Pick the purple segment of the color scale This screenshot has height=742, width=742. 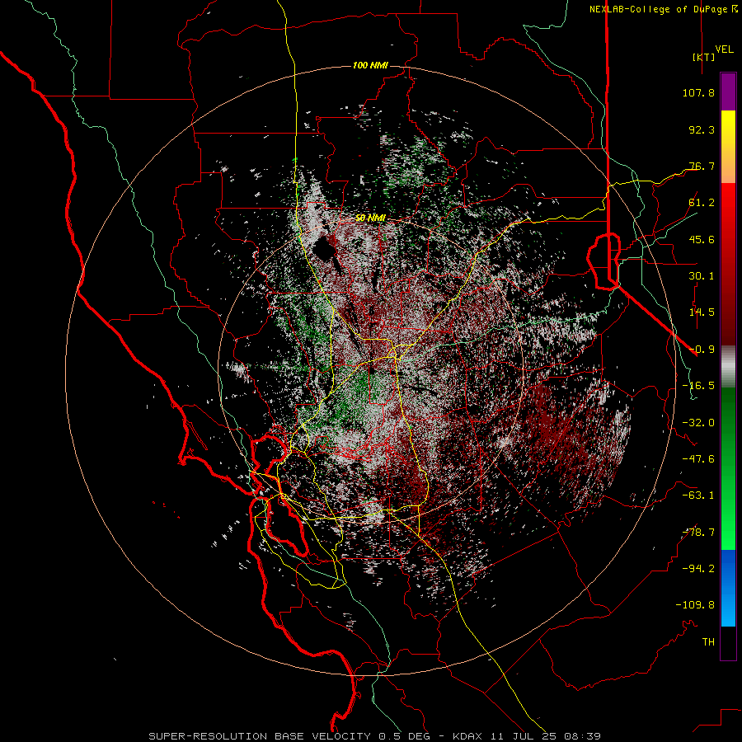[x=728, y=92]
